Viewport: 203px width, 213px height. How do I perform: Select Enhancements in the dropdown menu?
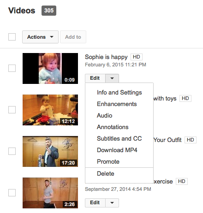pyautogui.click(x=119, y=104)
